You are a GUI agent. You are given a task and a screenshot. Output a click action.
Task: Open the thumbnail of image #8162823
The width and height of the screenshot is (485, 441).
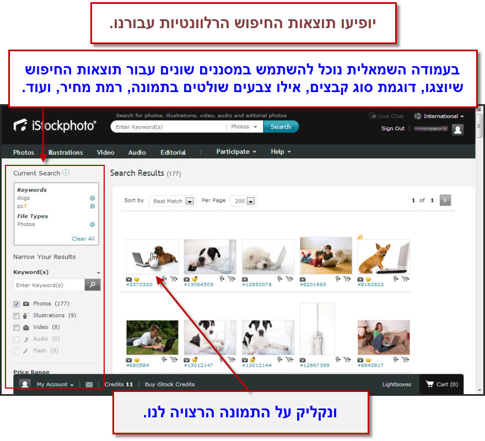coord(383,257)
